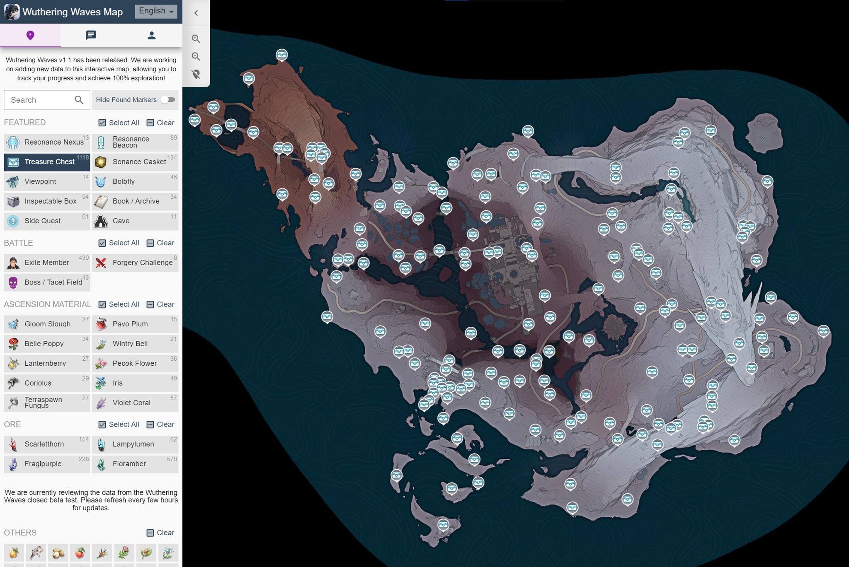Select All in the Battle section

pos(119,243)
